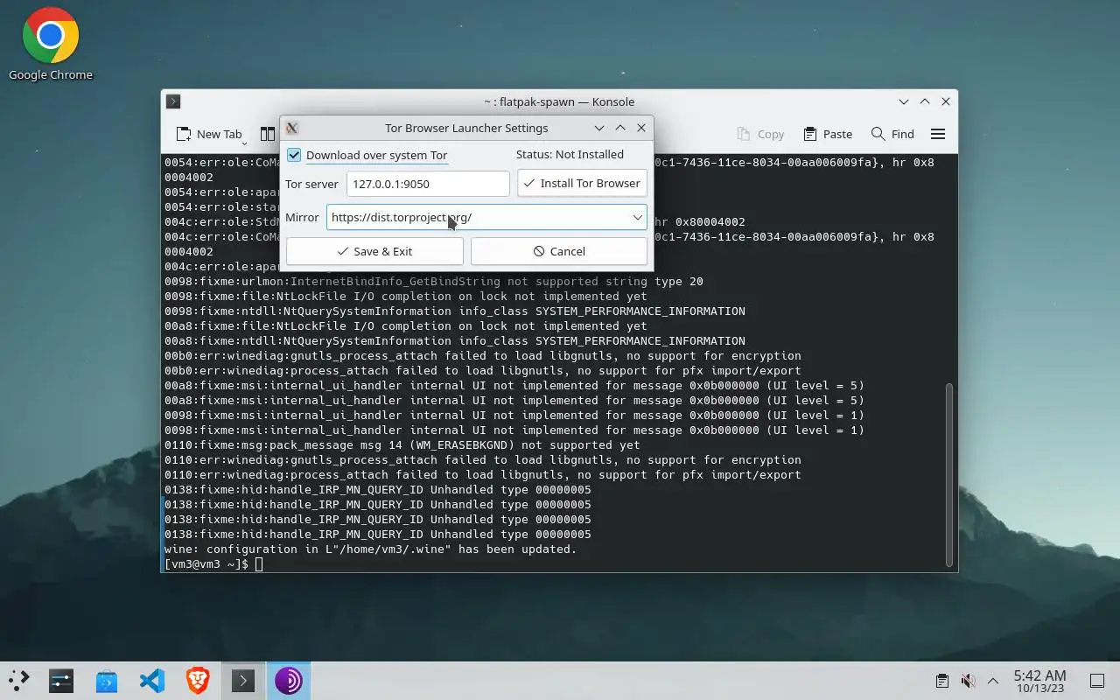Click 'InternetBindInfo_GetBindString not supported' line
This screenshot has width=1120, height=700.
pyautogui.click(x=434, y=282)
